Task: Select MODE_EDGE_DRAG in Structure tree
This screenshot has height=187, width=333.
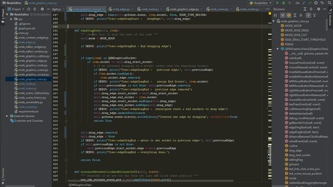Action: point(297,30)
